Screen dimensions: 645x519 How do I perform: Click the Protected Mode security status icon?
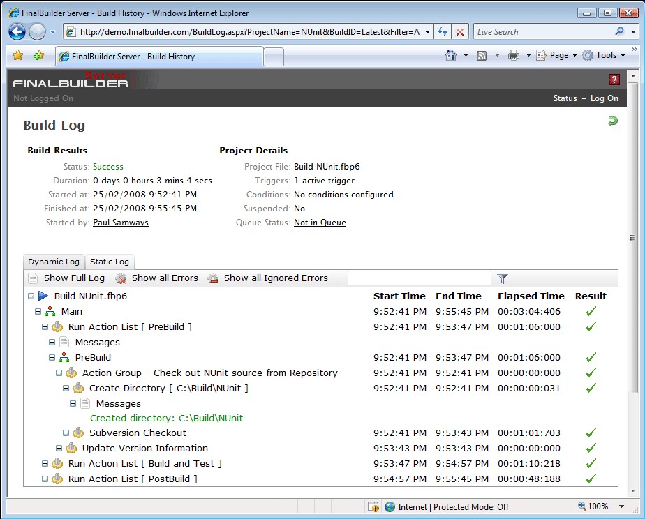pos(373,506)
